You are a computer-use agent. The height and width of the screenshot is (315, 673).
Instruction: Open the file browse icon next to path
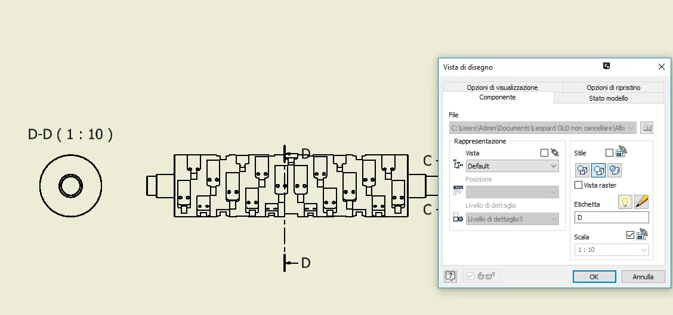(x=646, y=127)
